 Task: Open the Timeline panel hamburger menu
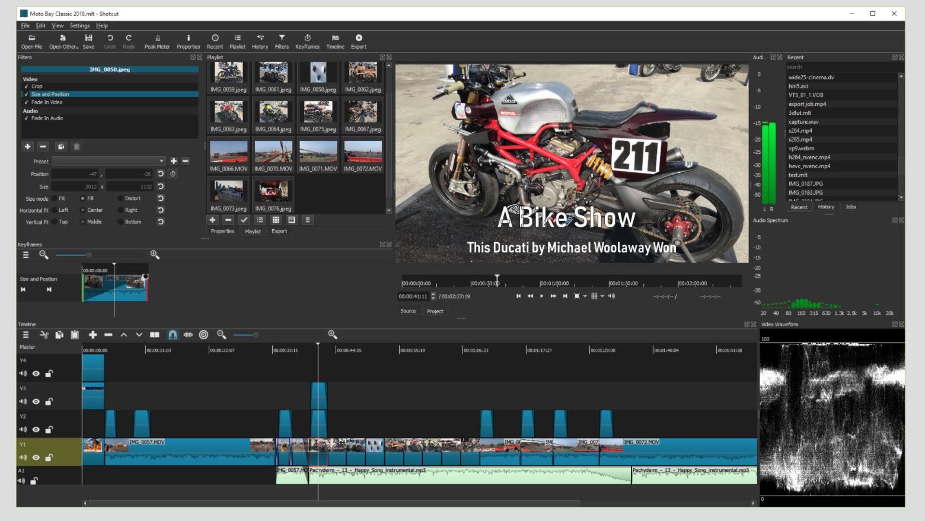25,335
